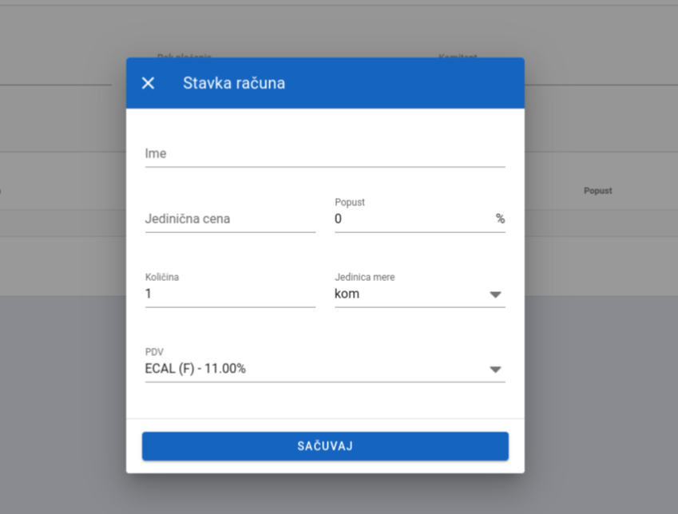Screen dimensions: 678x514
Task: Click the Popust field label
Action: (x=350, y=202)
